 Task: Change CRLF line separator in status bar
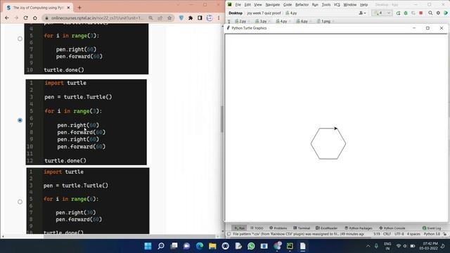coord(387,234)
